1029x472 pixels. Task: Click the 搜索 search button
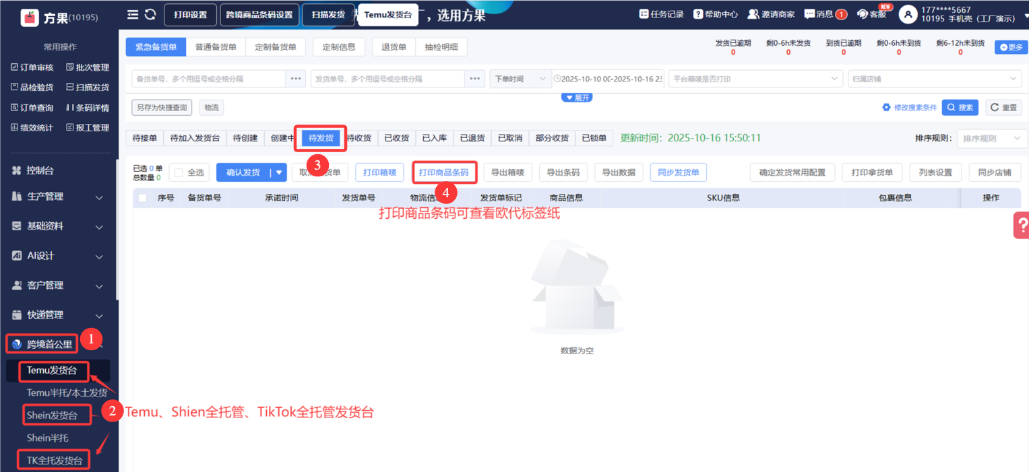tap(960, 108)
